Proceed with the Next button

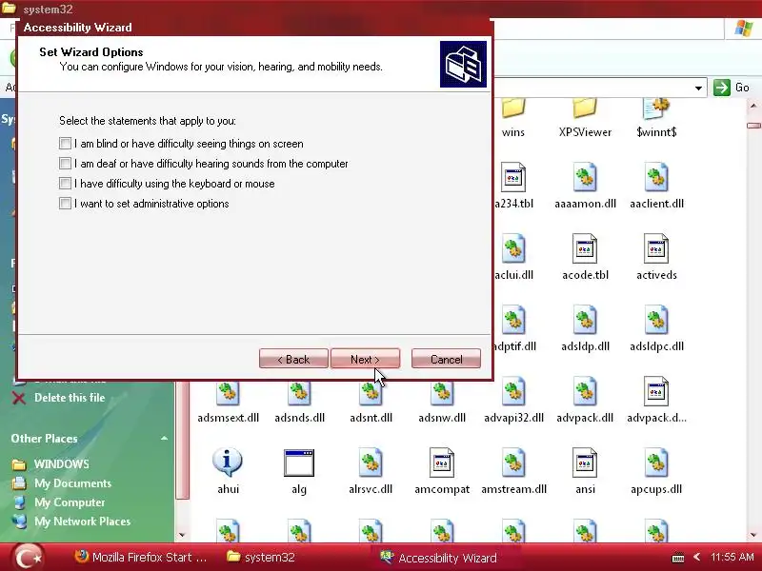click(x=365, y=359)
